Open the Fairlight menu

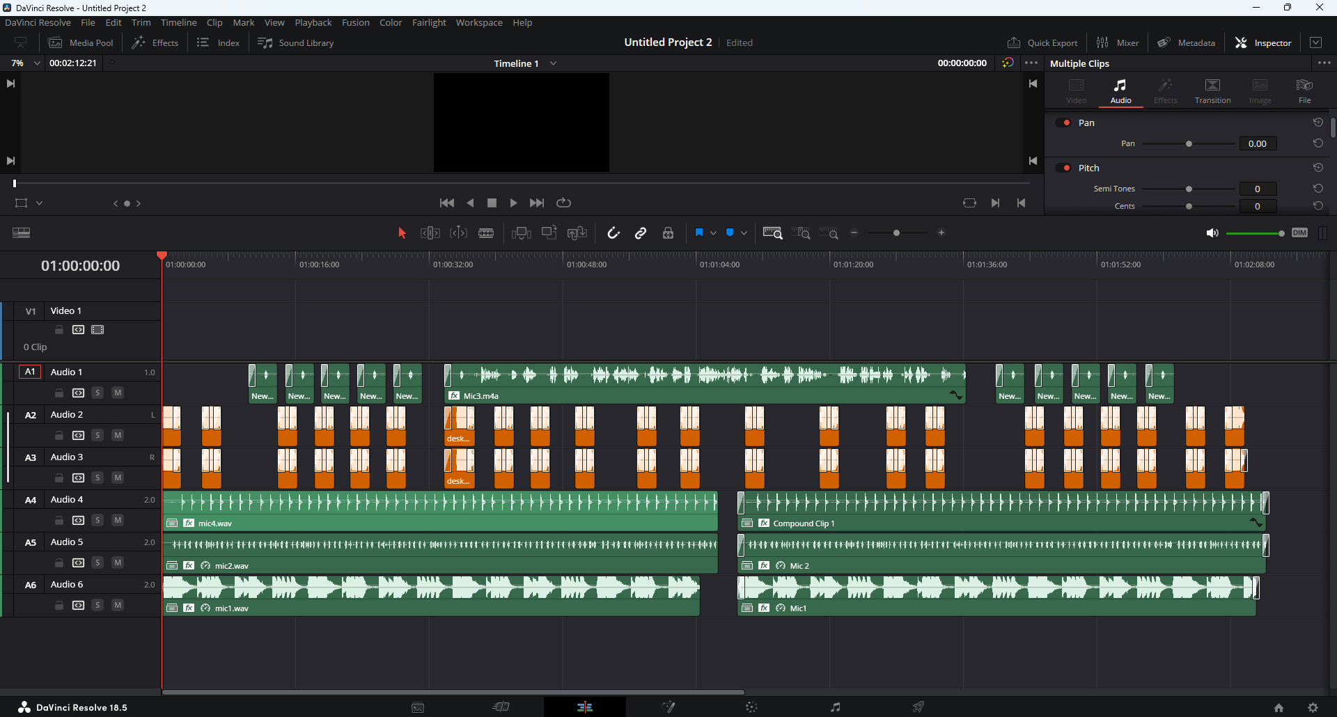pos(428,23)
